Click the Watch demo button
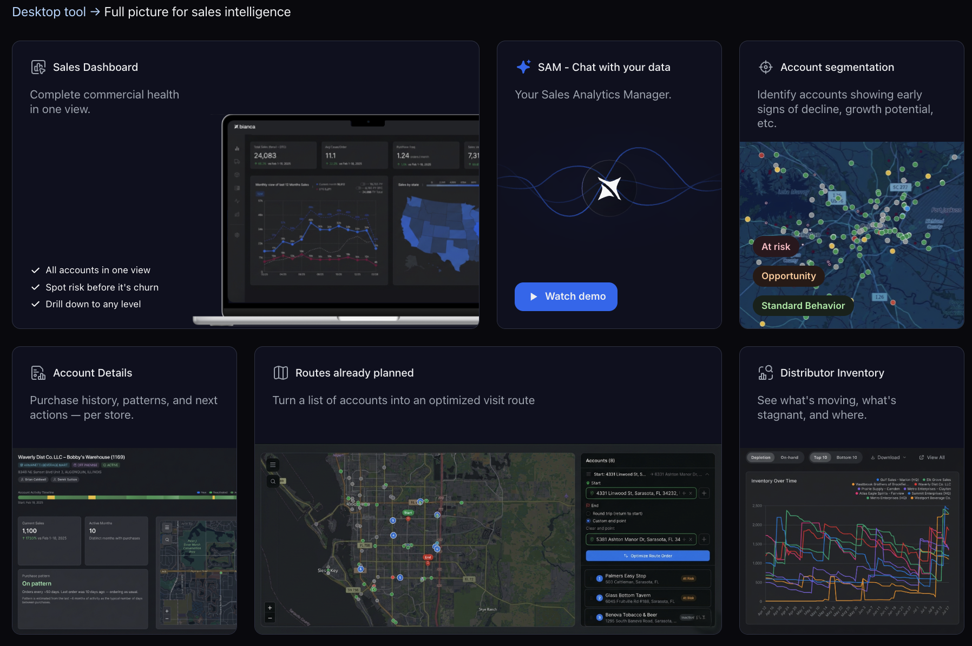The image size is (972, 646). pos(566,296)
